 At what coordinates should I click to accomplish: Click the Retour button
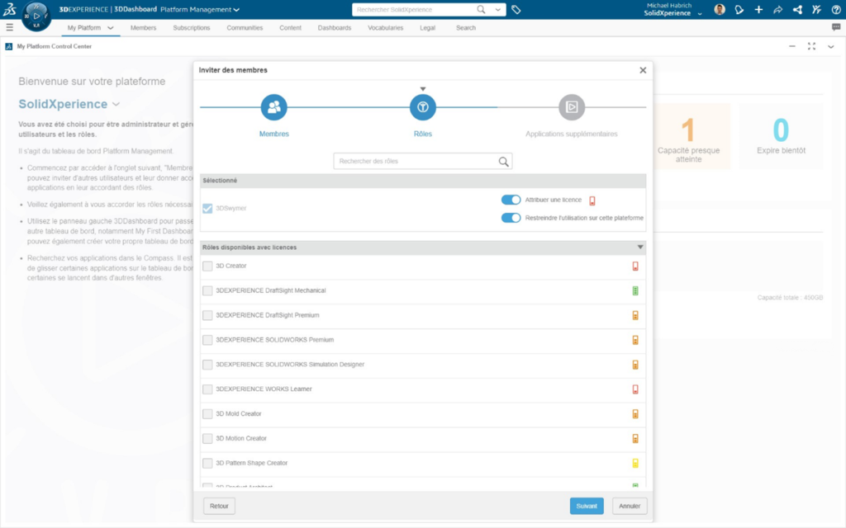pyautogui.click(x=219, y=506)
